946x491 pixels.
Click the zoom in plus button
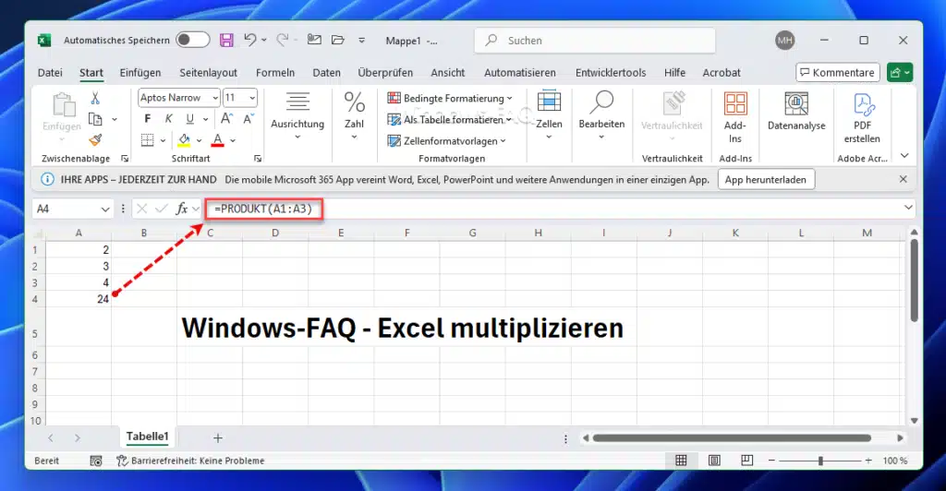pyautogui.click(x=868, y=461)
